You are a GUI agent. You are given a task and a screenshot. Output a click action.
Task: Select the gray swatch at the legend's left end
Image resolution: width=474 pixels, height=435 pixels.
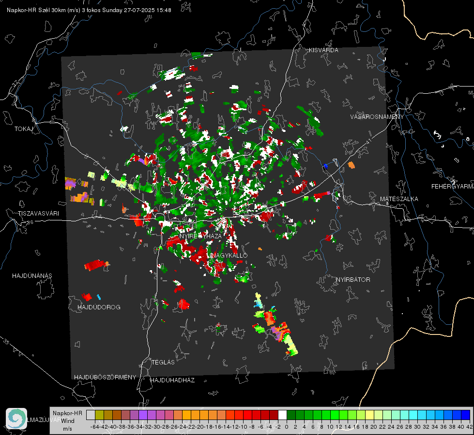tap(91, 415)
